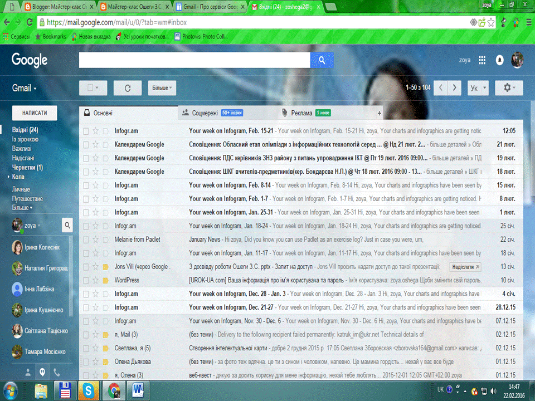Open the Chrome menu
Viewport: 535px width, 401px height.
tap(528, 22)
